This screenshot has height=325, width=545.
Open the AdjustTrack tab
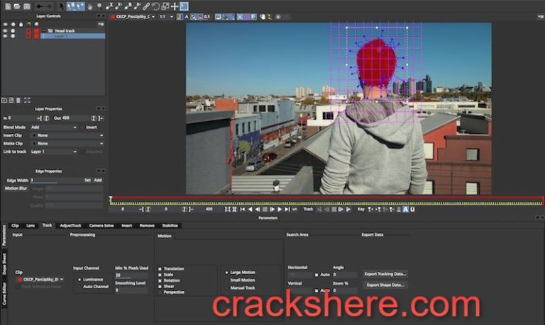[71, 225]
